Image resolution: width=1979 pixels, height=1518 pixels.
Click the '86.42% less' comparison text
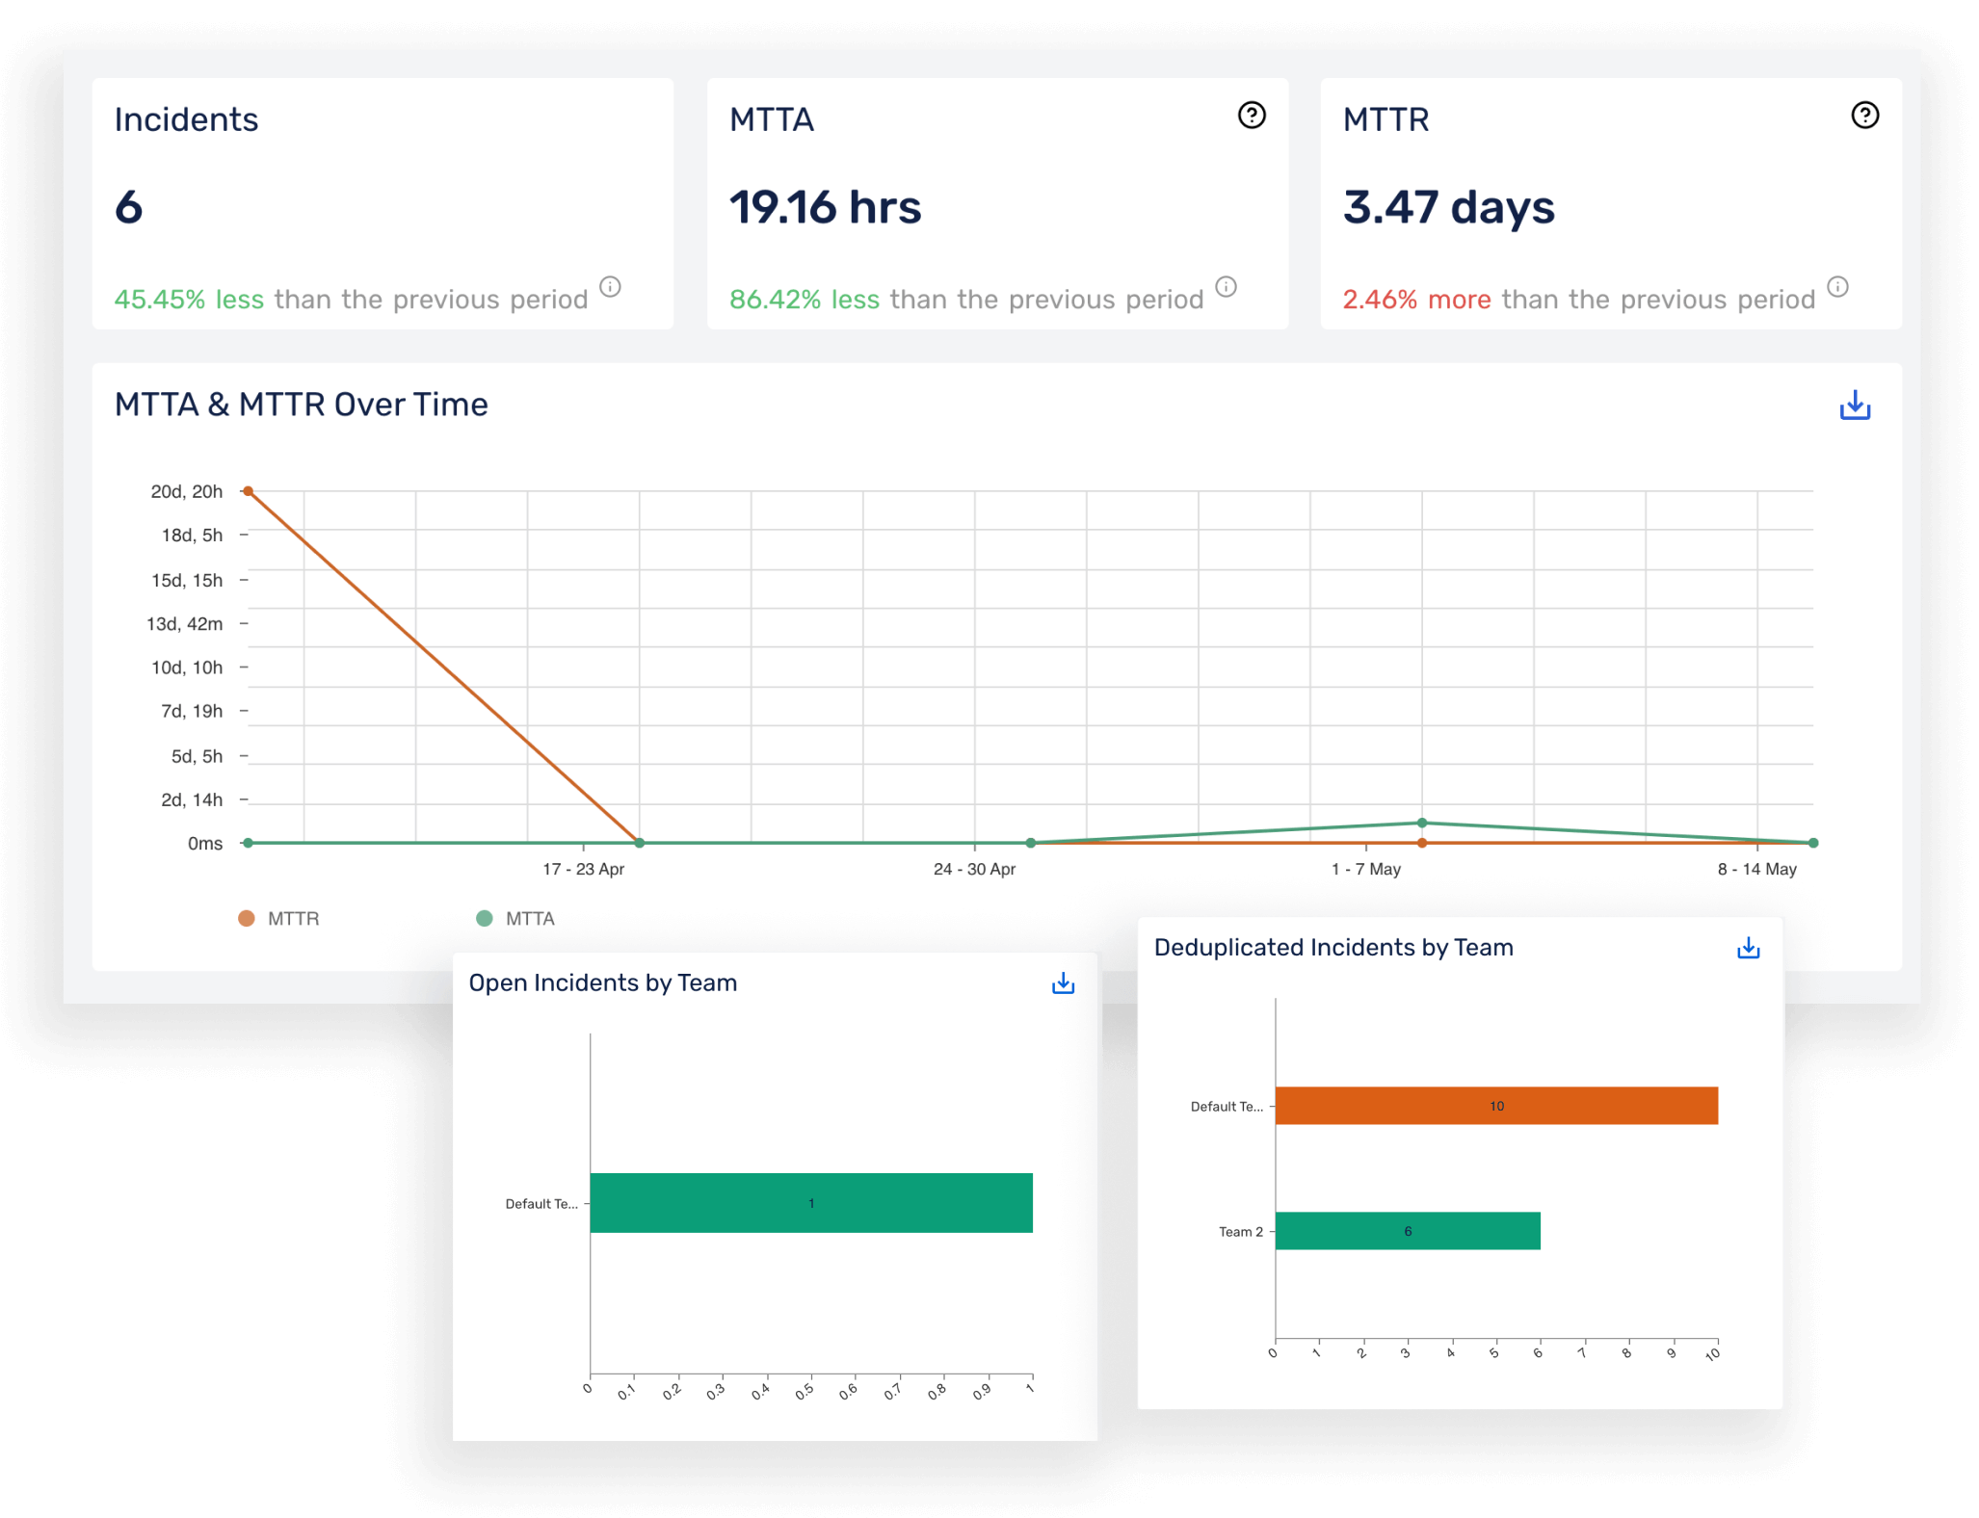805,300
